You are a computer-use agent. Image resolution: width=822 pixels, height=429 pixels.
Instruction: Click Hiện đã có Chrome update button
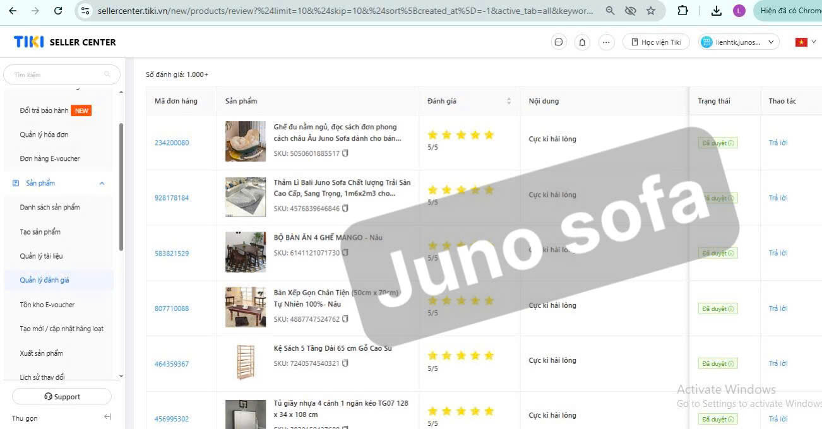788,11
